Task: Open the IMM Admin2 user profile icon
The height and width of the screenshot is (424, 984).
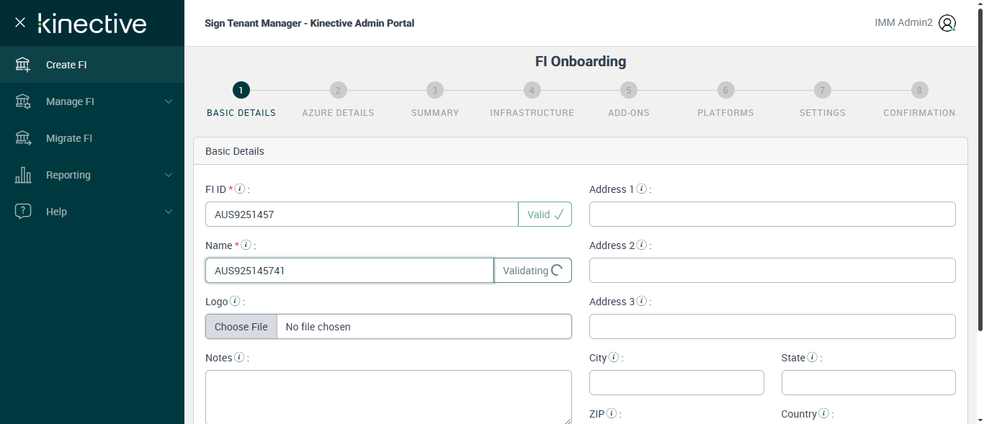Action: point(947,23)
